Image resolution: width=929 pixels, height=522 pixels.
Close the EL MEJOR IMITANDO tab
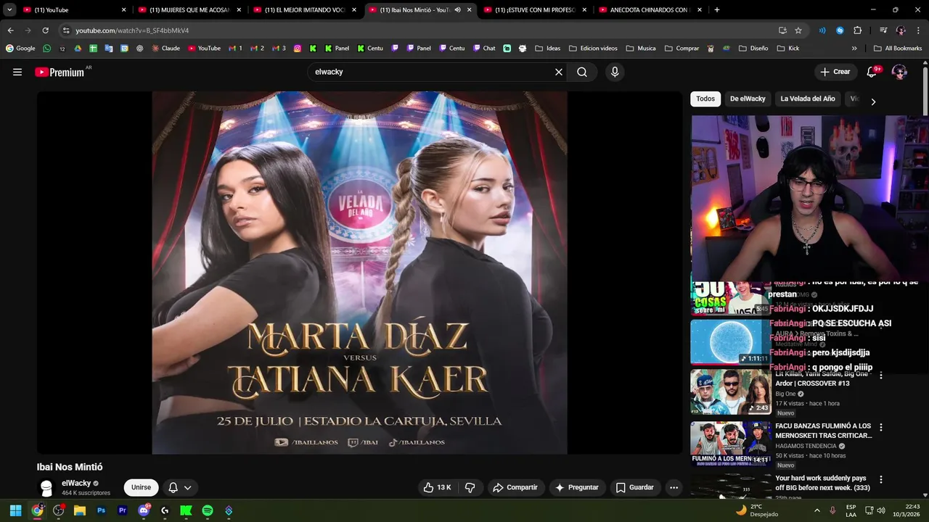(x=354, y=10)
